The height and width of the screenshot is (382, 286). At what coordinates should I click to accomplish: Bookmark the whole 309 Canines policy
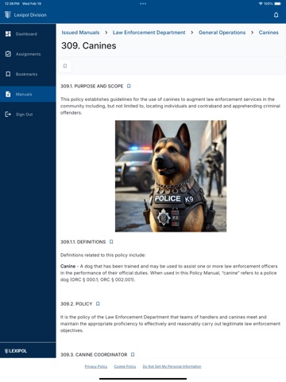click(65, 66)
